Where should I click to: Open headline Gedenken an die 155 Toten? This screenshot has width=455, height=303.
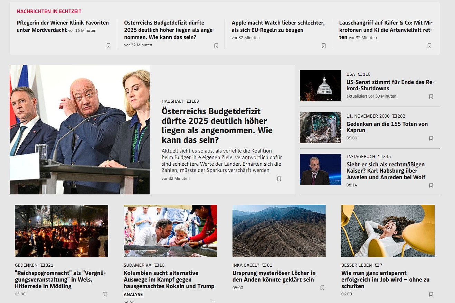pos(387,127)
